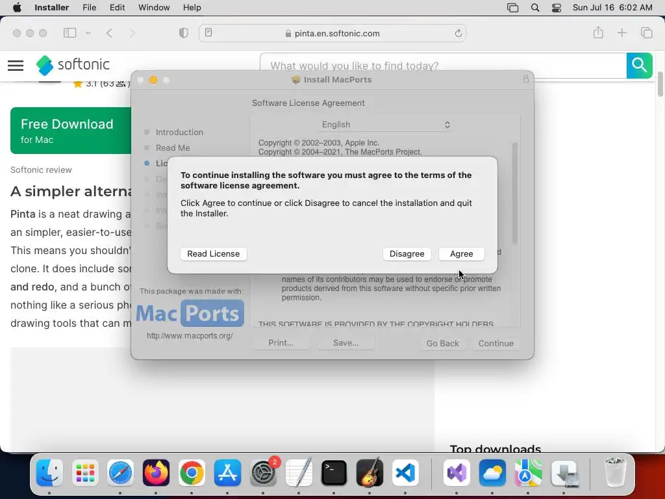Open the Trash from the Dock

pyautogui.click(x=614, y=472)
